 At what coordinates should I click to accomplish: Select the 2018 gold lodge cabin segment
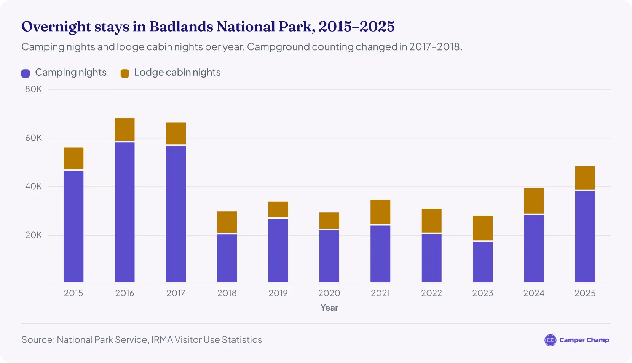click(x=227, y=222)
